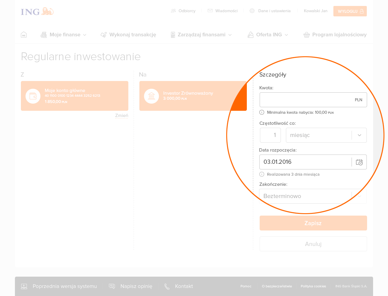
Task: Click the minimum amount info icon
Action: click(262, 112)
